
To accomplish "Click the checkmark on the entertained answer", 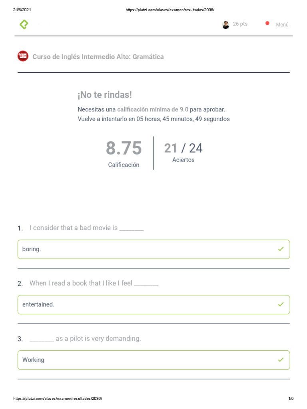I will pyautogui.click(x=281, y=304).
